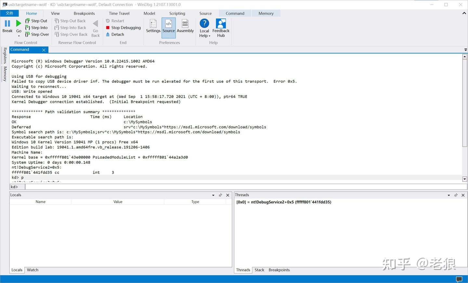468x283 pixels.
Task: Click Step Out in Flow Control
Action: click(36, 21)
